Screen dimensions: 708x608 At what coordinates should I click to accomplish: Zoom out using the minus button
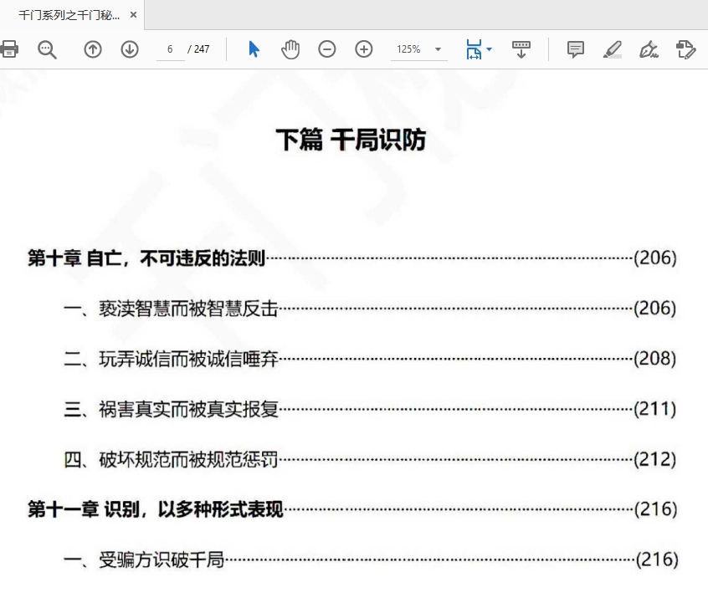pyautogui.click(x=327, y=49)
